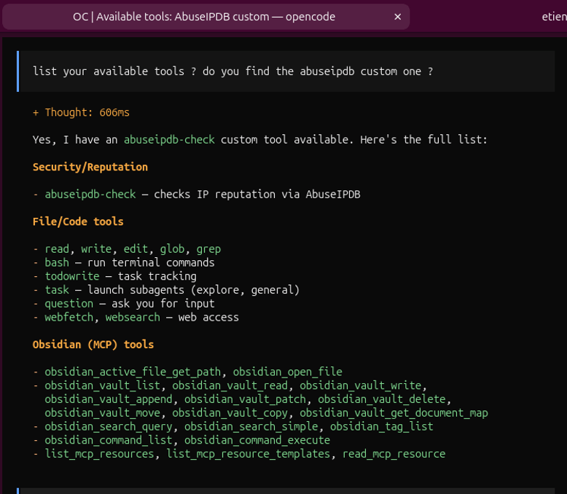Click the 'question' tool name

coord(69,304)
